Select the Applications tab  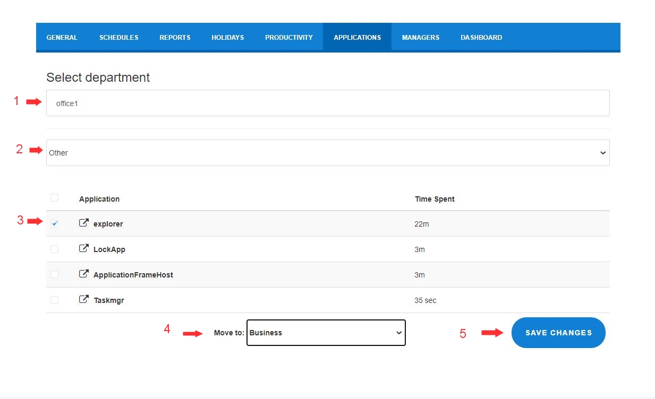358,37
